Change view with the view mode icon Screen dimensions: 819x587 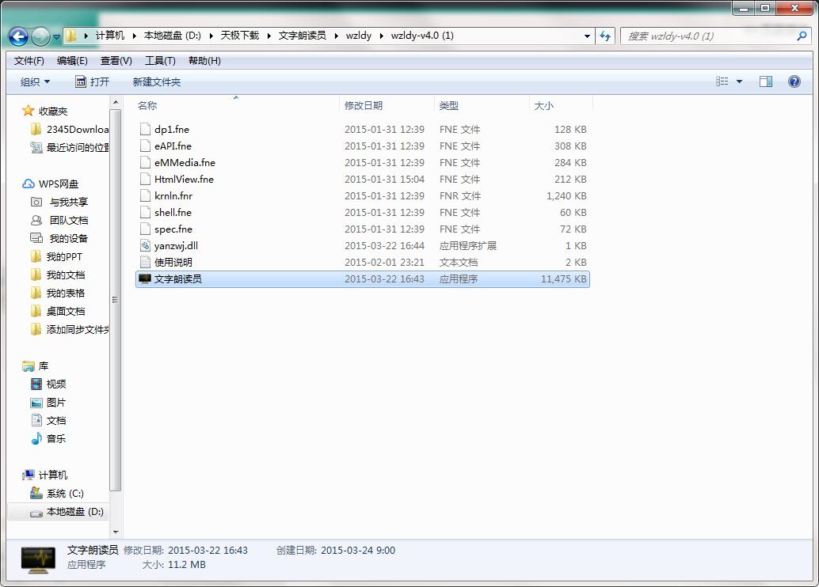(722, 81)
